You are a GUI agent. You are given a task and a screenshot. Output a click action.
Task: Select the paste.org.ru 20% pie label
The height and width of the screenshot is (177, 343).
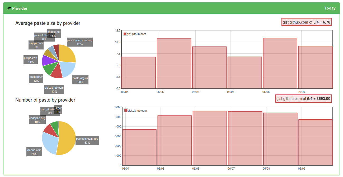tap(80, 80)
